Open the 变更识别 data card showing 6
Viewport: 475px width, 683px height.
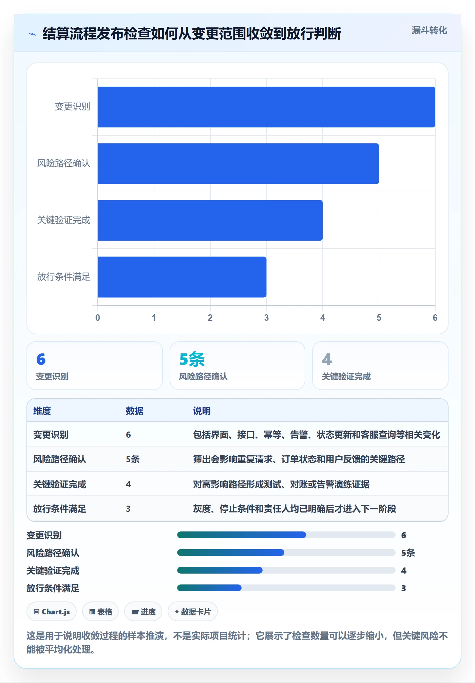[95, 366]
